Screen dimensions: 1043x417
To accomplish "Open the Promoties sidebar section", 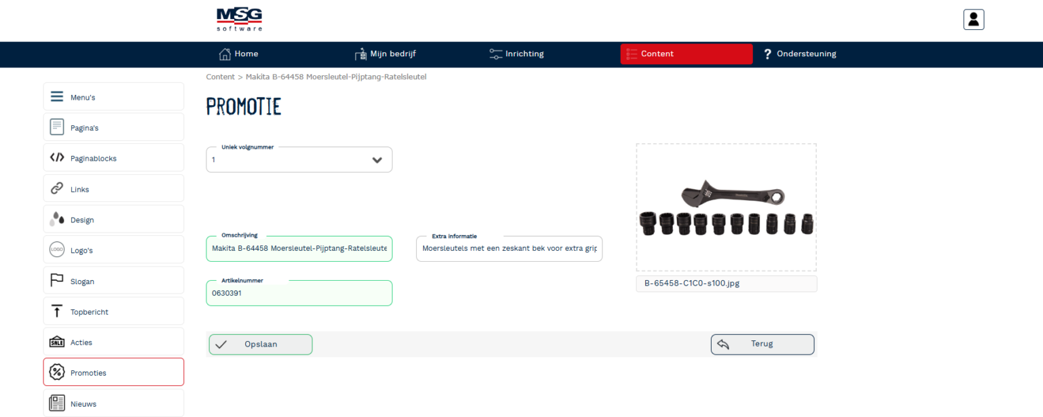I will 113,372.
